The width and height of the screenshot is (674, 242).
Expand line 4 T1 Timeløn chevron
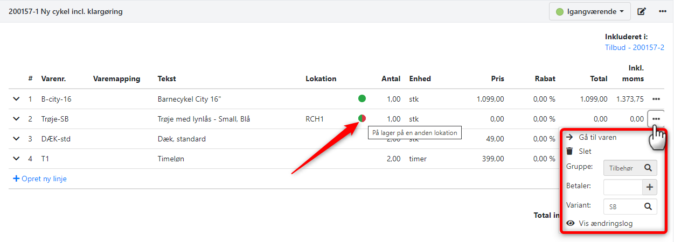coord(16,159)
